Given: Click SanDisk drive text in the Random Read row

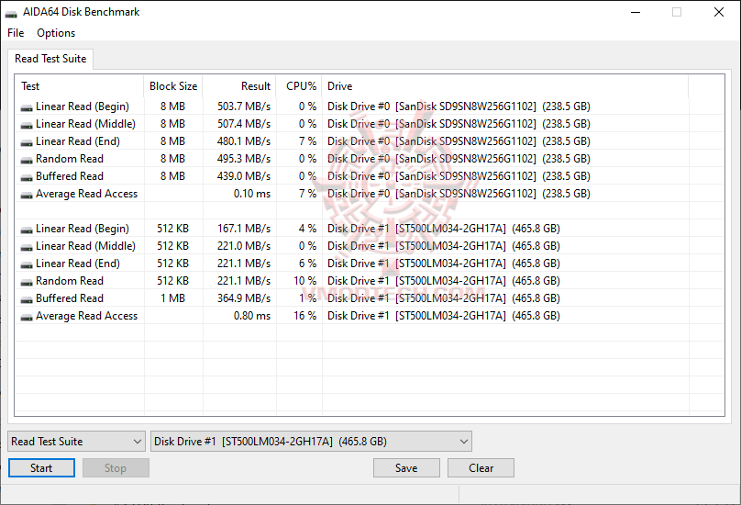Looking at the screenshot, I should (x=459, y=159).
